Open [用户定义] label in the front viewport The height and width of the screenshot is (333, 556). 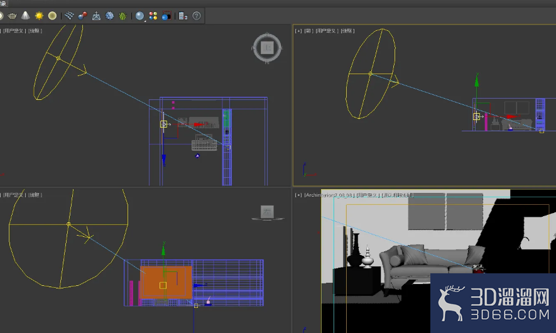(327, 31)
